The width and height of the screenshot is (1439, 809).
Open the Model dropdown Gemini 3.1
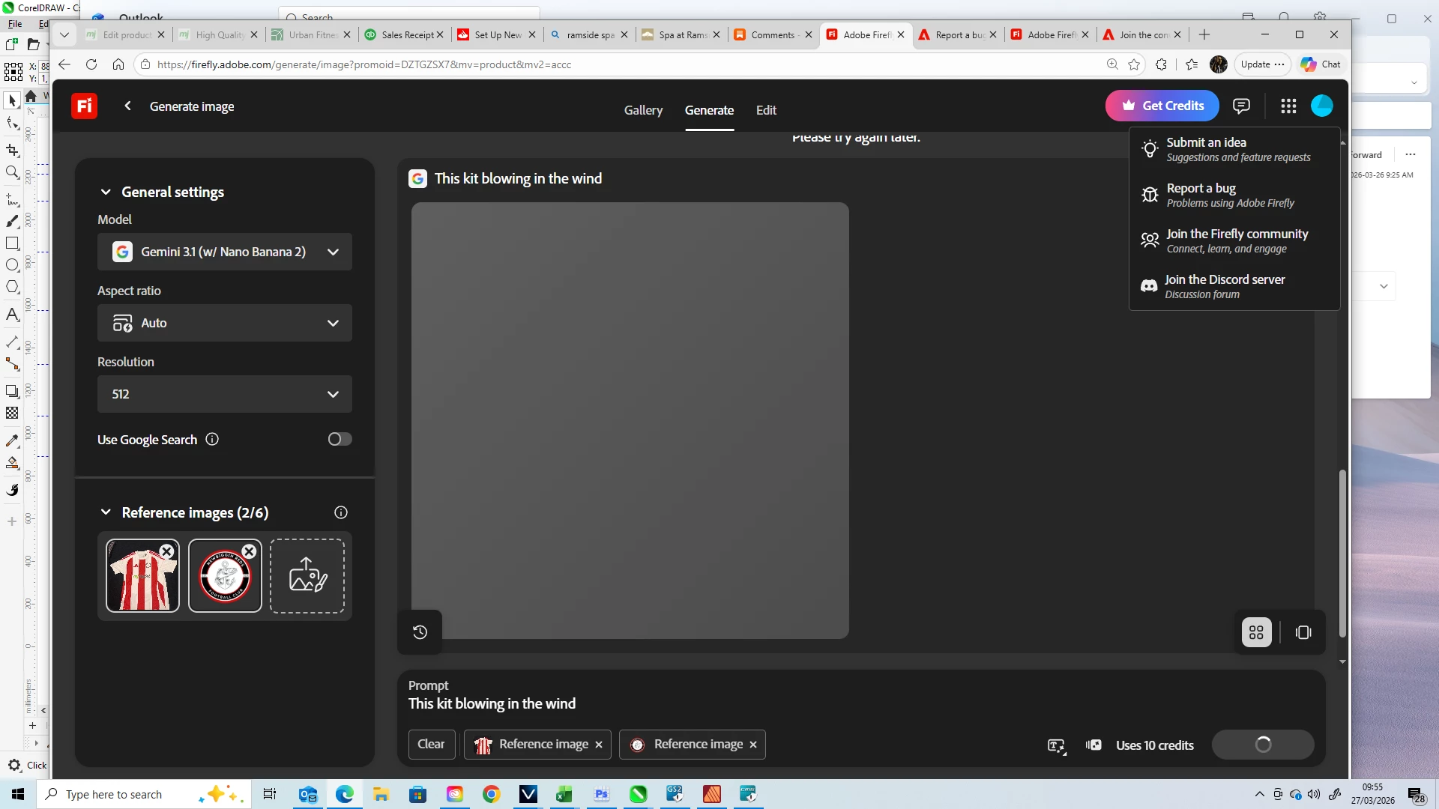(x=225, y=252)
